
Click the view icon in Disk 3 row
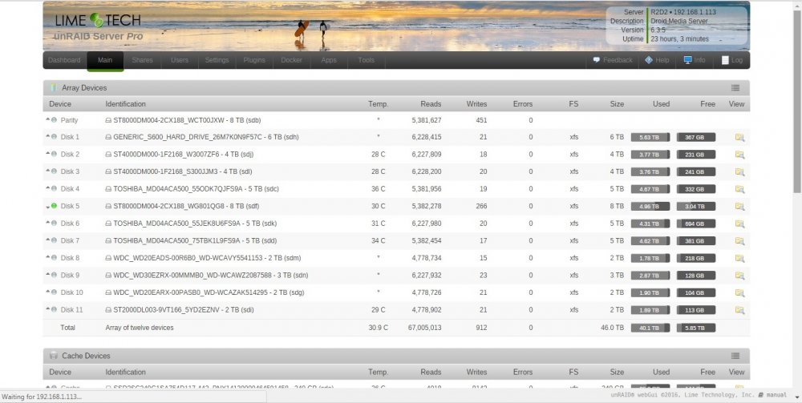pos(739,171)
